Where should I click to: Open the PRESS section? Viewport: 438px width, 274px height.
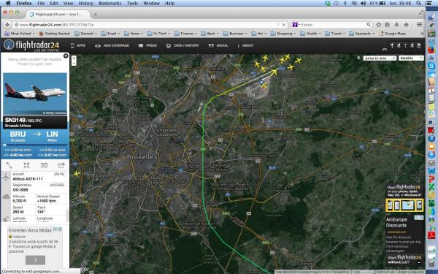pyautogui.click(x=147, y=45)
